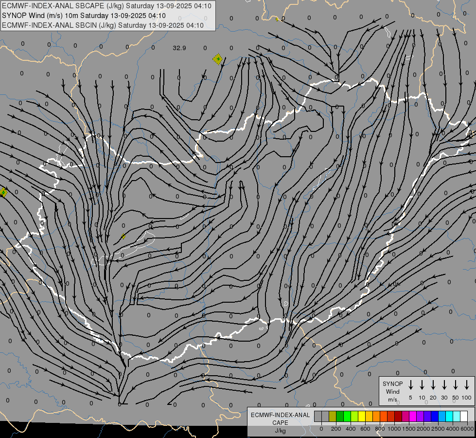Image resolution: width=476 pixels, height=438 pixels.
Task: Click the bright green CAPE swatch
Action: pyautogui.click(x=347, y=416)
